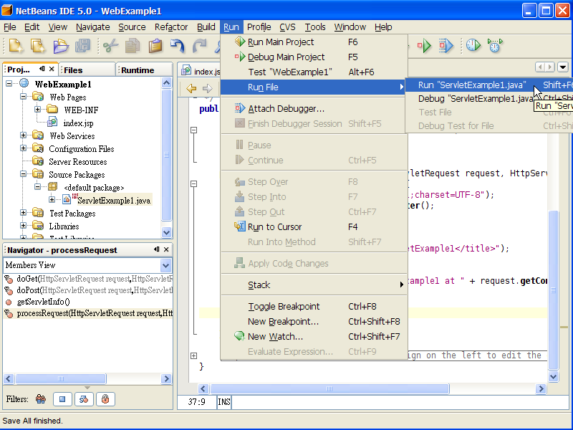Open the editor document list dropdown arrow

[563, 67]
